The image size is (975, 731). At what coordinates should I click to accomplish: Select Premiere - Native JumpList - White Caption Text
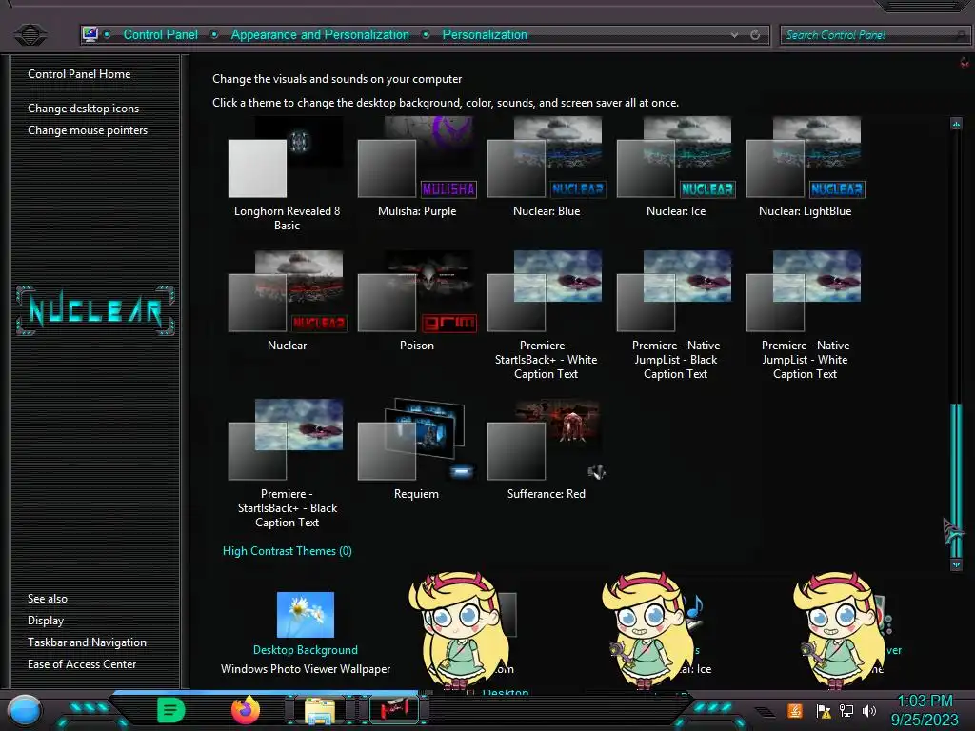click(806, 316)
